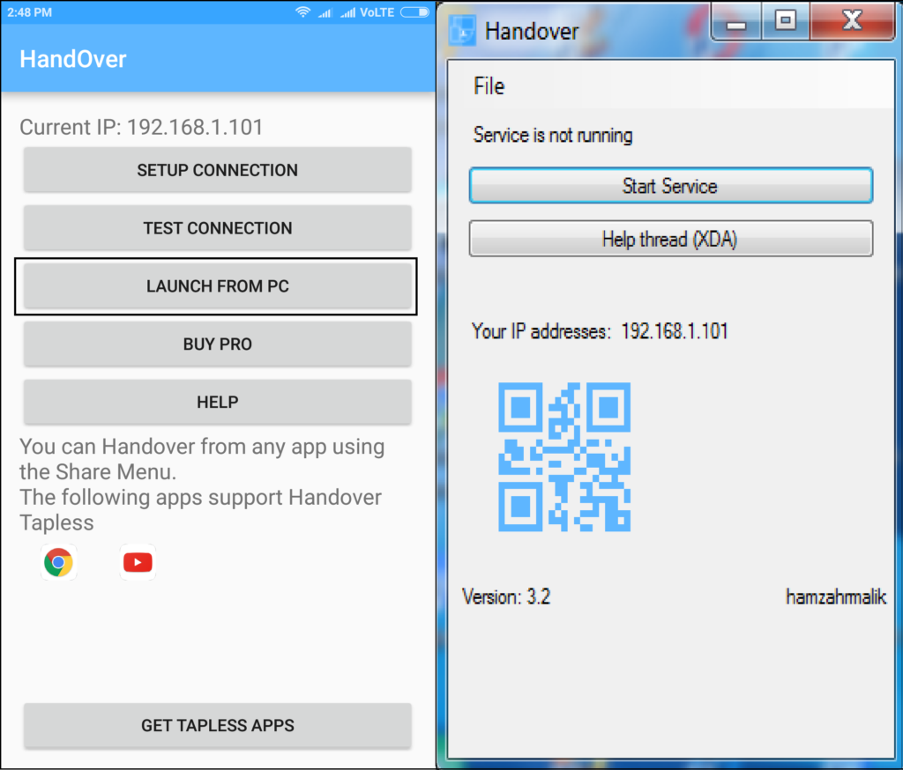Click Start Service in the Handover window
This screenshot has height=770, width=903.
click(671, 185)
